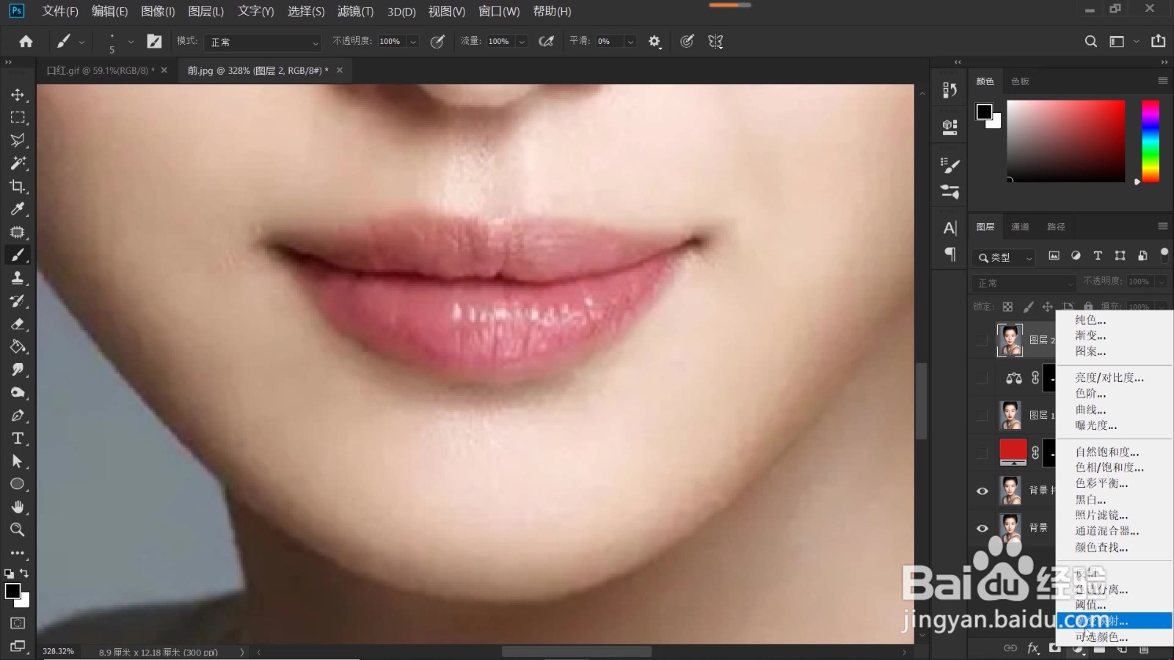Open the 图像(I) menu

point(158,11)
